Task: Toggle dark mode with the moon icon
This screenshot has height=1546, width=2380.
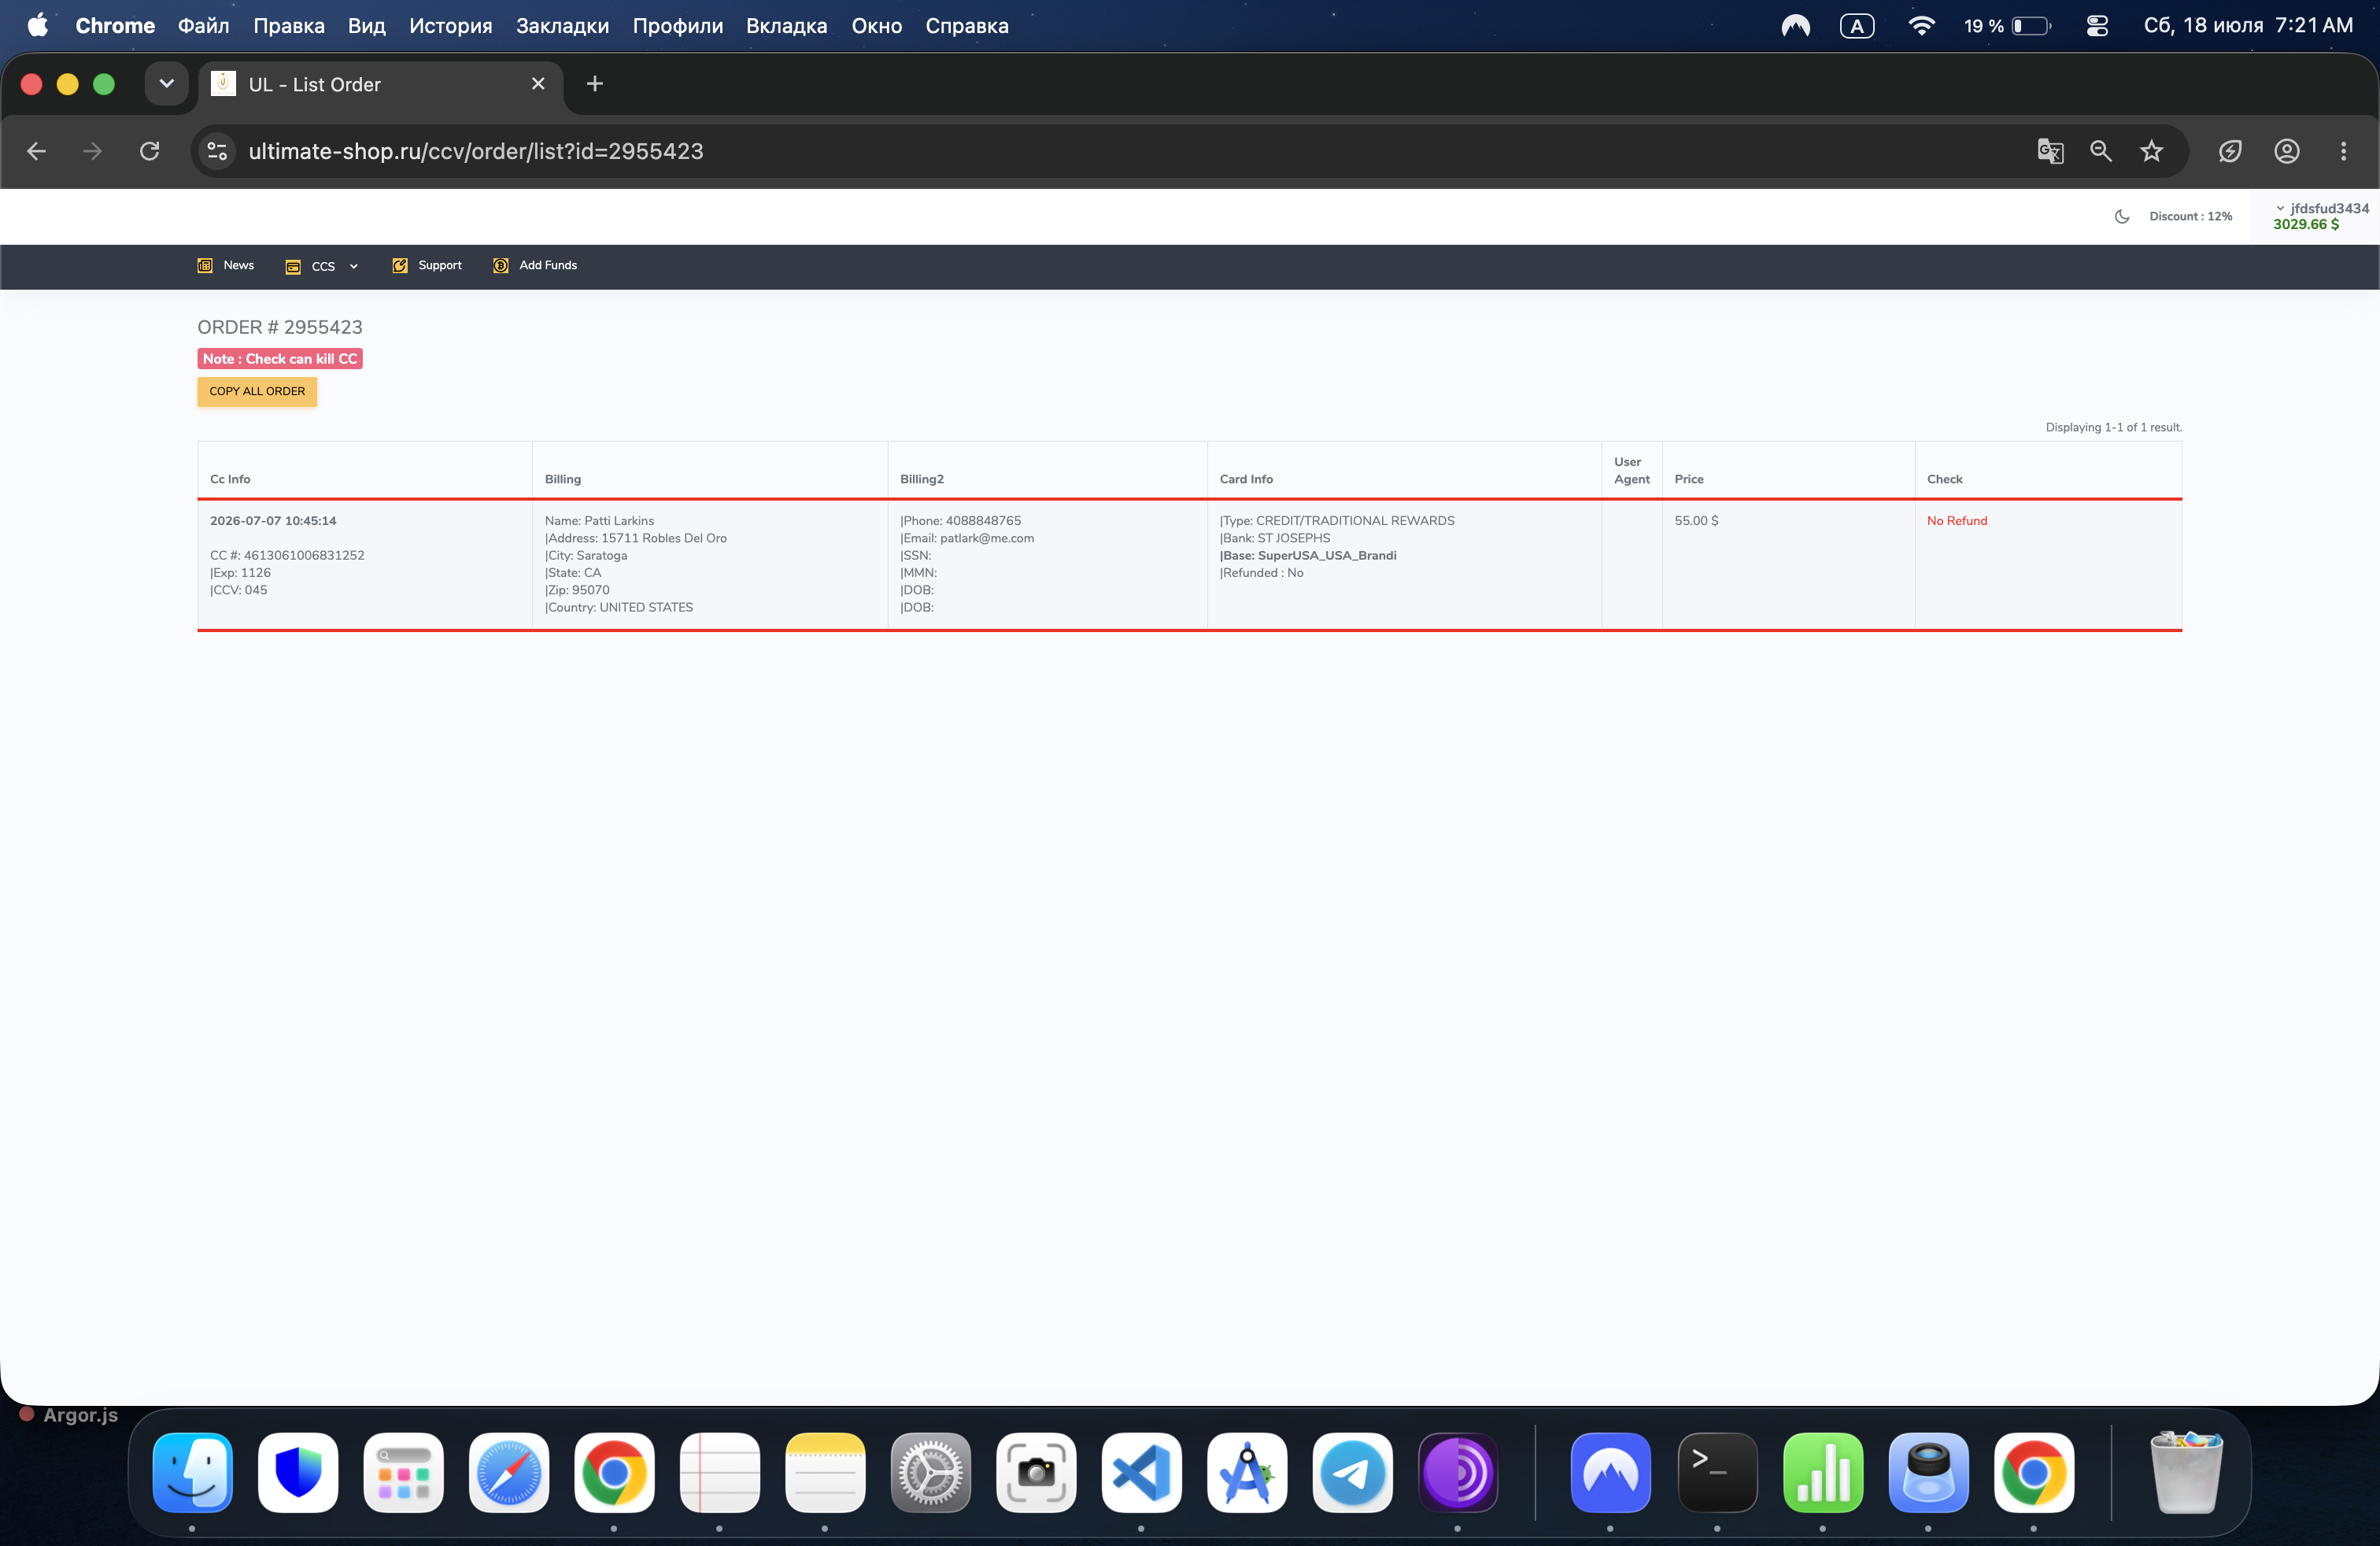Action: [x=2122, y=216]
